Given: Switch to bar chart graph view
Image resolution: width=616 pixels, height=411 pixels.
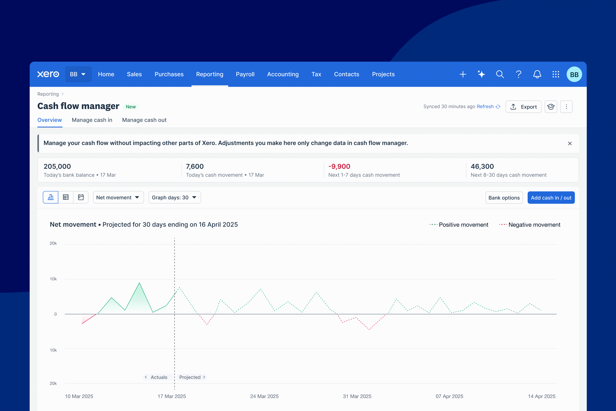Looking at the screenshot, I should point(51,197).
